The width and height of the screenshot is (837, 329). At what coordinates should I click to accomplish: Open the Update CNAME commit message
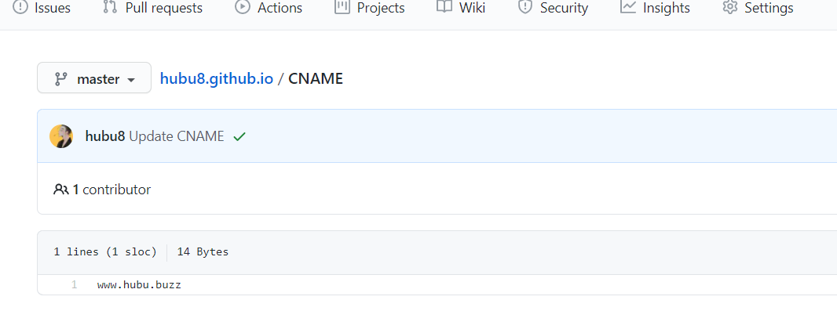click(177, 136)
